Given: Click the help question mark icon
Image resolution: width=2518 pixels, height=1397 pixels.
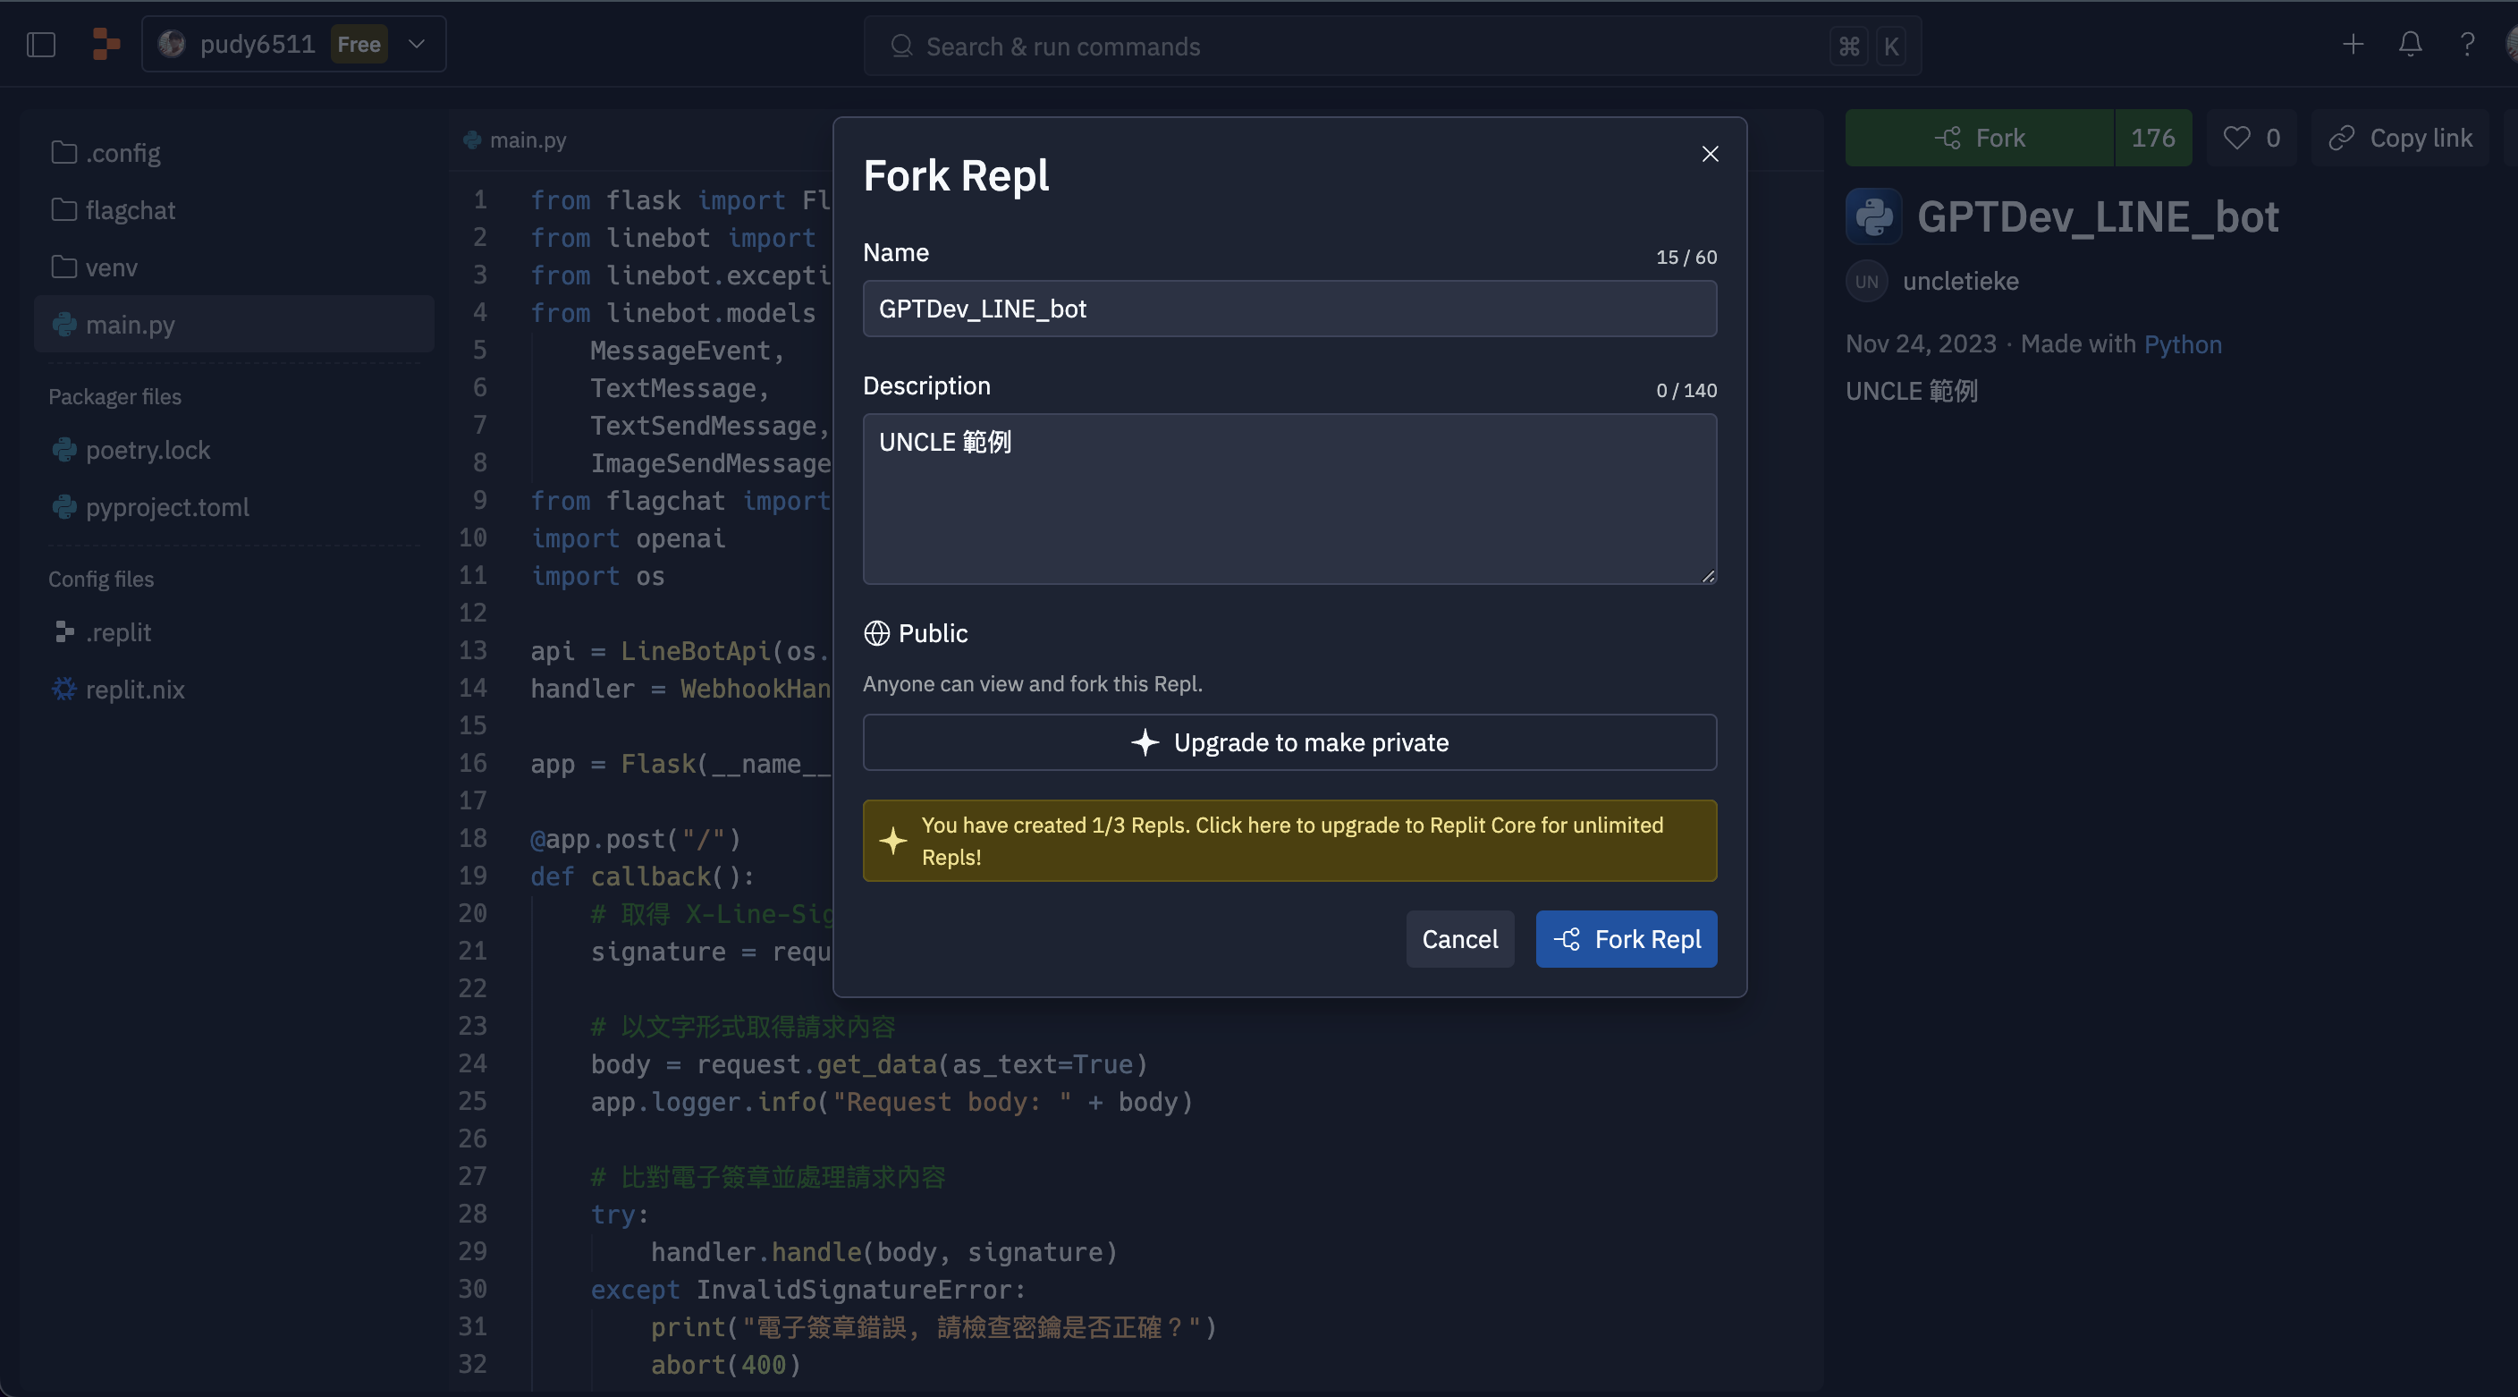Looking at the screenshot, I should [2467, 45].
